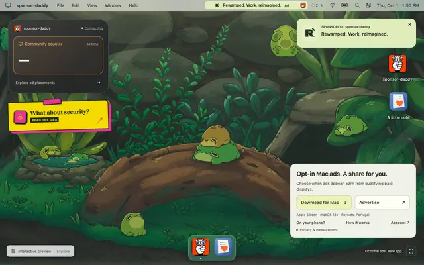Click the sponsor-daddy widget avatar icon
This screenshot has width=424, height=265.
pos(17,28)
